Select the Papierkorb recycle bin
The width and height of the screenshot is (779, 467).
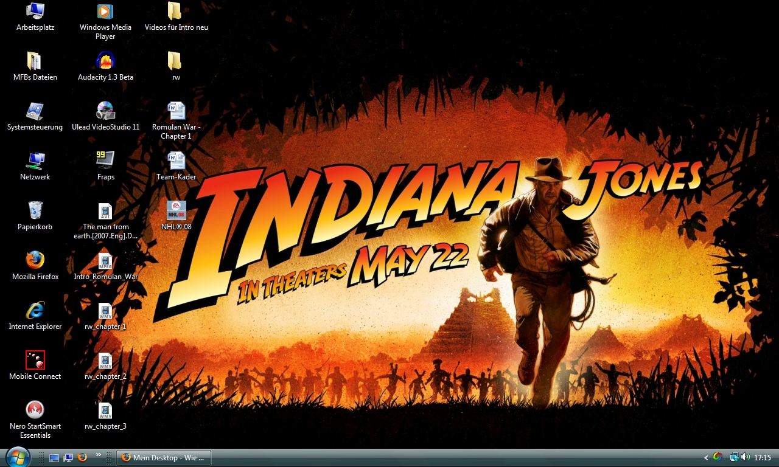[x=35, y=210]
